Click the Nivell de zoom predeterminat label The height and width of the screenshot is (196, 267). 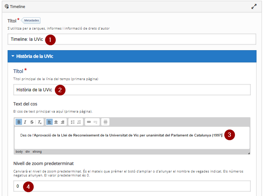click(x=43, y=164)
